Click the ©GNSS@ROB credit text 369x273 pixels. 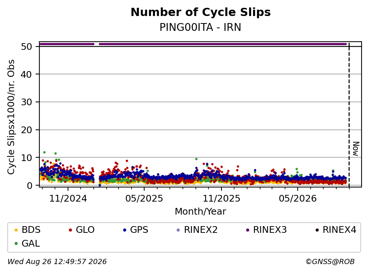coord(330,261)
